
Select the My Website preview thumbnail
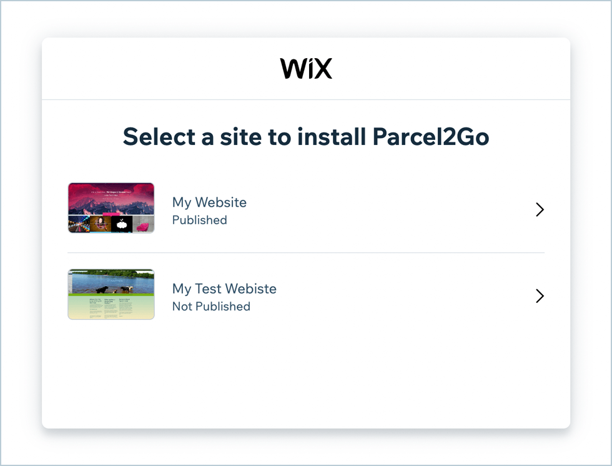coord(111,208)
